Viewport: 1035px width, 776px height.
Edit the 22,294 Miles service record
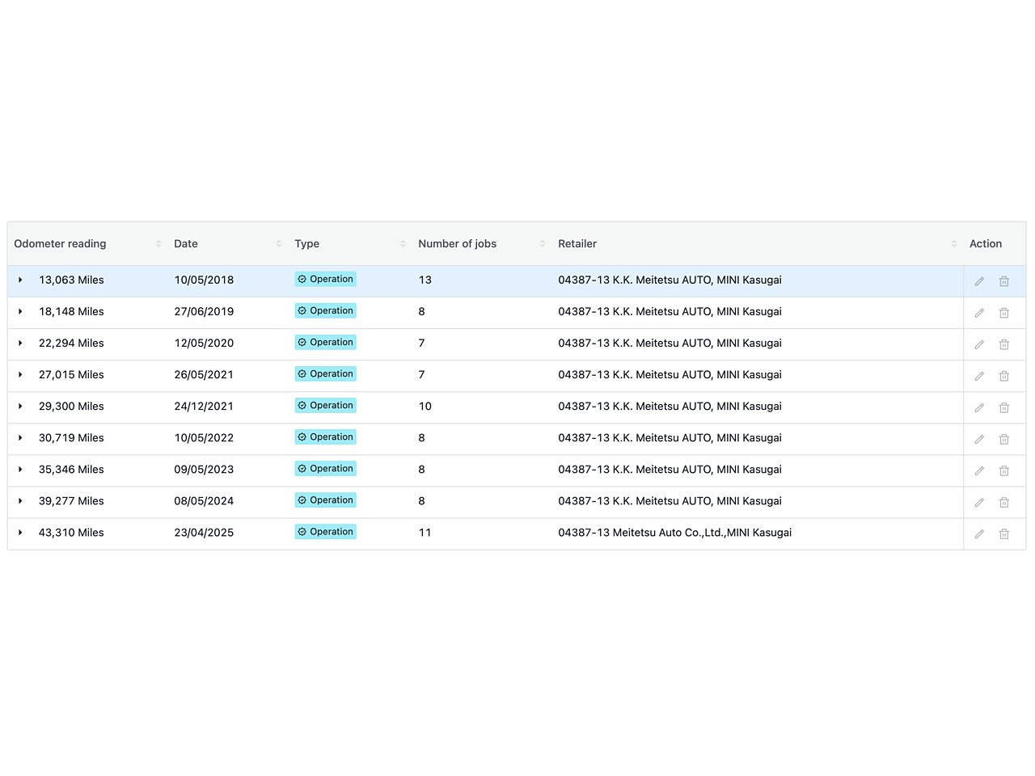click(x=979, y=344)
